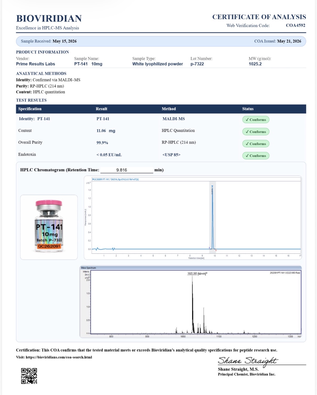Click the TEST RESULTS section heading
Screen dimensions: 317x395
tap(31, 100)
